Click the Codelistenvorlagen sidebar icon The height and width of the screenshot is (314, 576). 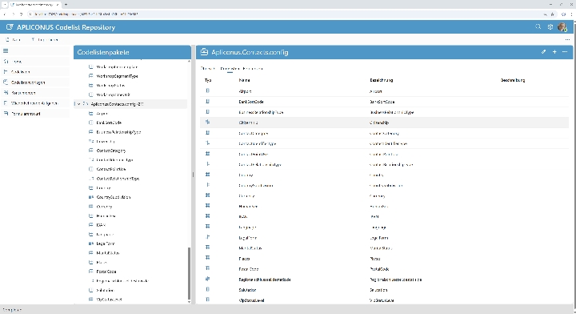tap(6, 83)
